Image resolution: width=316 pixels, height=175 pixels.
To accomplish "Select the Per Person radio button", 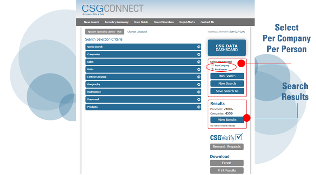I will pyautogui.click(x=213, y=69).
